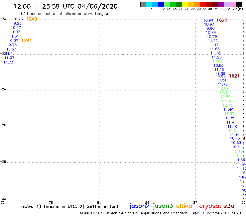Click the 1622 s3a time stamp

click(222, 20)
